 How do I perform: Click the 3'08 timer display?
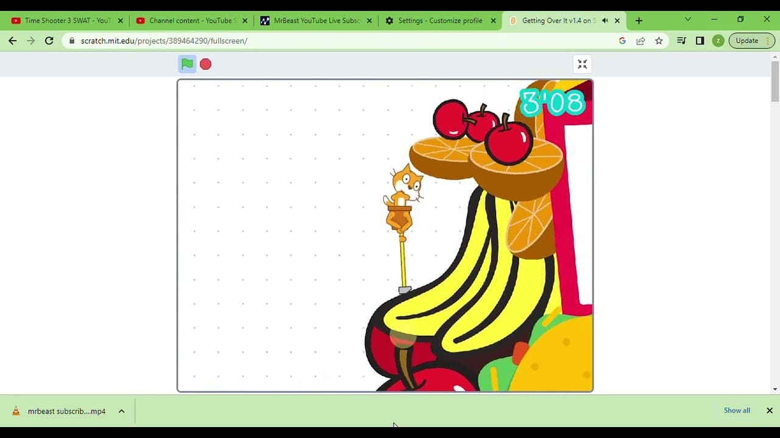[552, 103]
